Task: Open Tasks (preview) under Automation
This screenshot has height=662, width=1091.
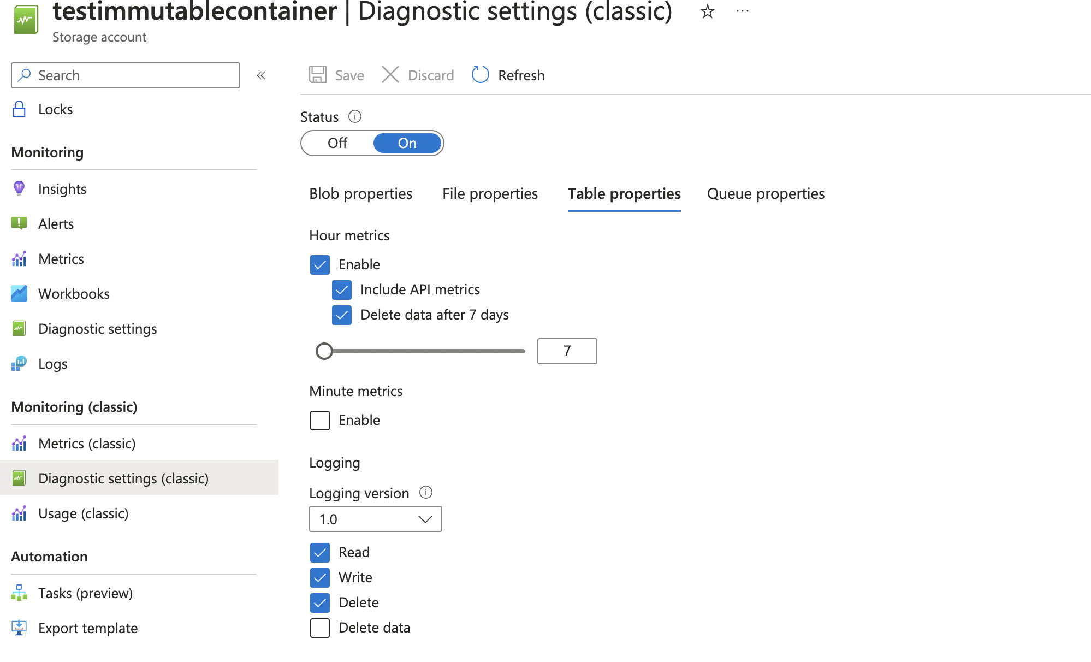Action: pyautogui.click(x=85, y=593)
